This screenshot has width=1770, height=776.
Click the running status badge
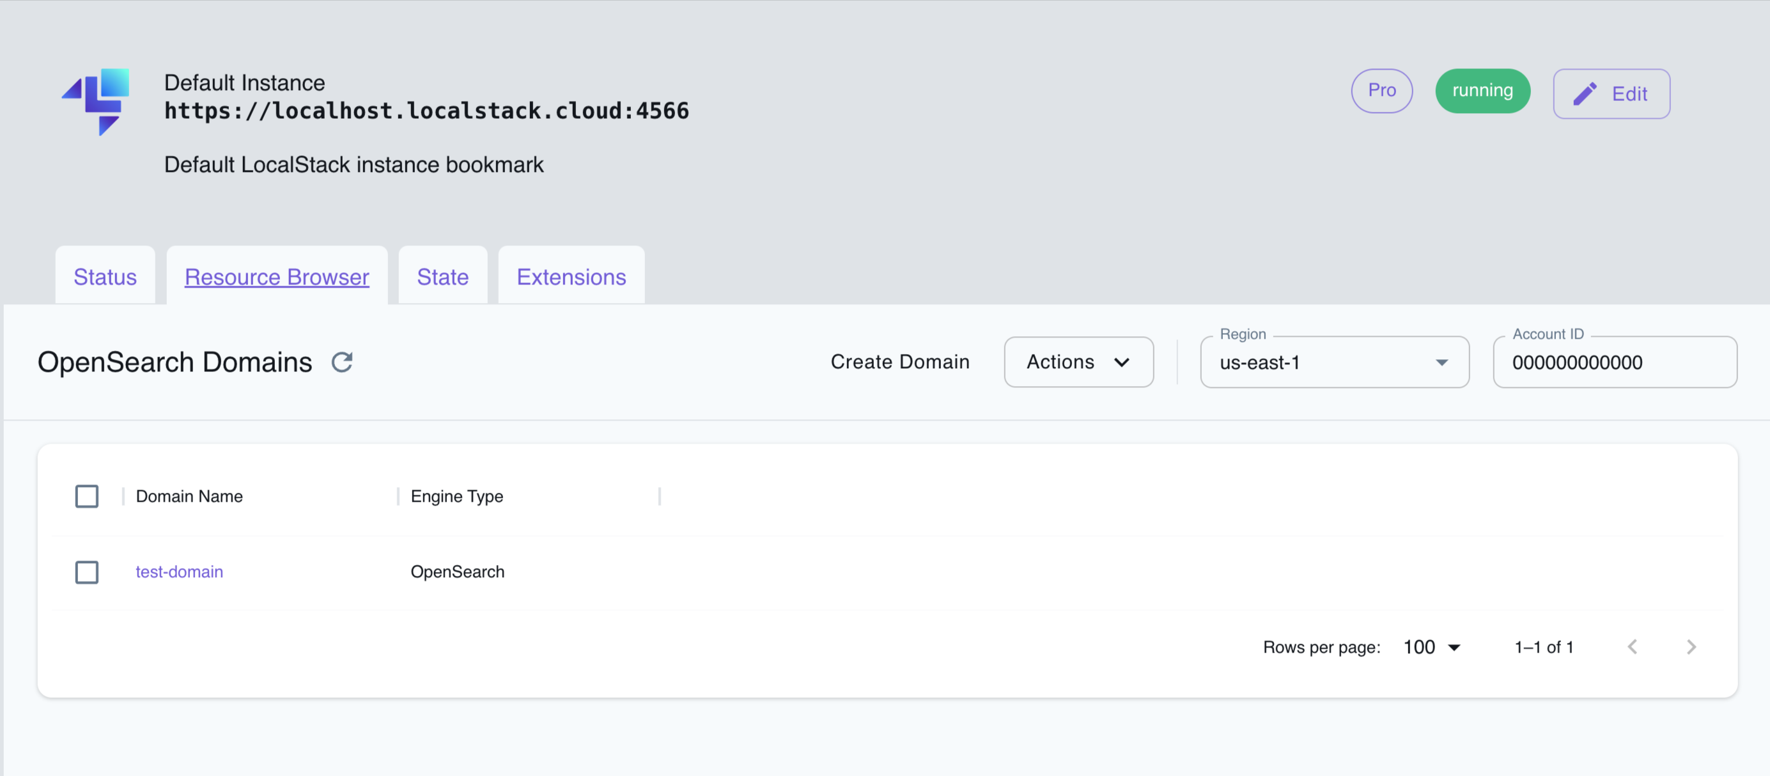1482,90
